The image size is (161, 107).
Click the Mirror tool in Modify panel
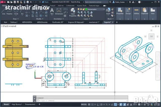(37, 13)
